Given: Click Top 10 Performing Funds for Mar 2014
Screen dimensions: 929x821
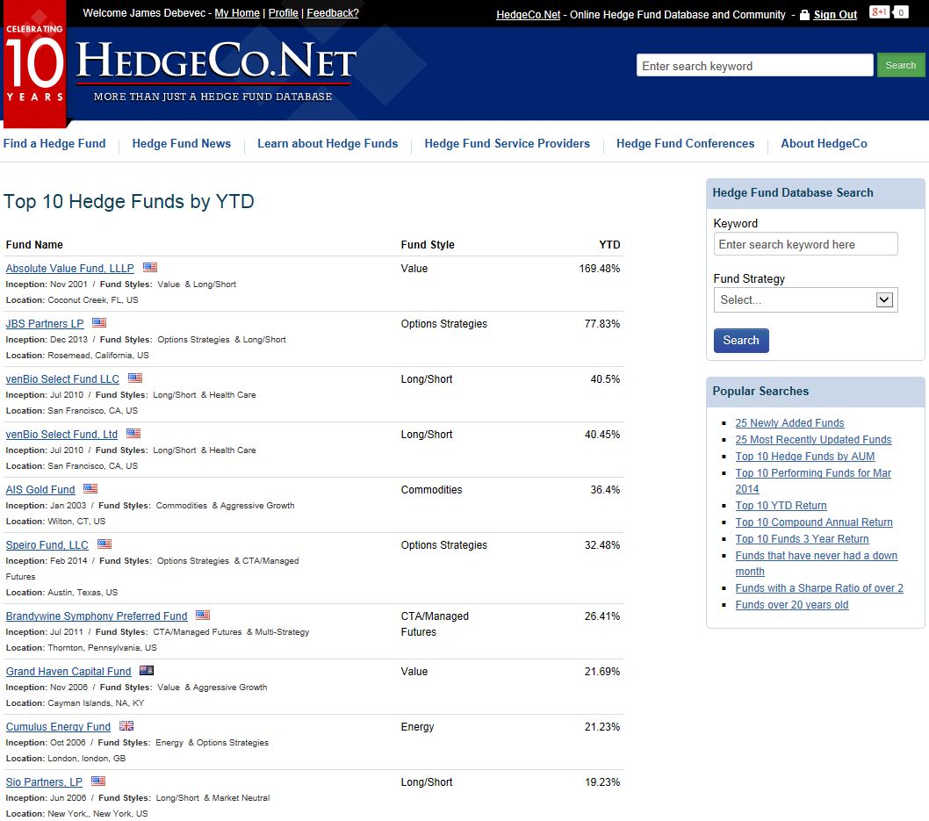Looking at the screenshot, I should pyautogui.click(x=813, y=481).
